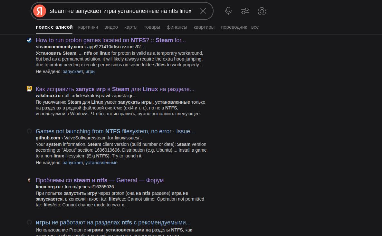
Task: Open github.com ValveSoftware URL breadcrumb
Action: 90,138
